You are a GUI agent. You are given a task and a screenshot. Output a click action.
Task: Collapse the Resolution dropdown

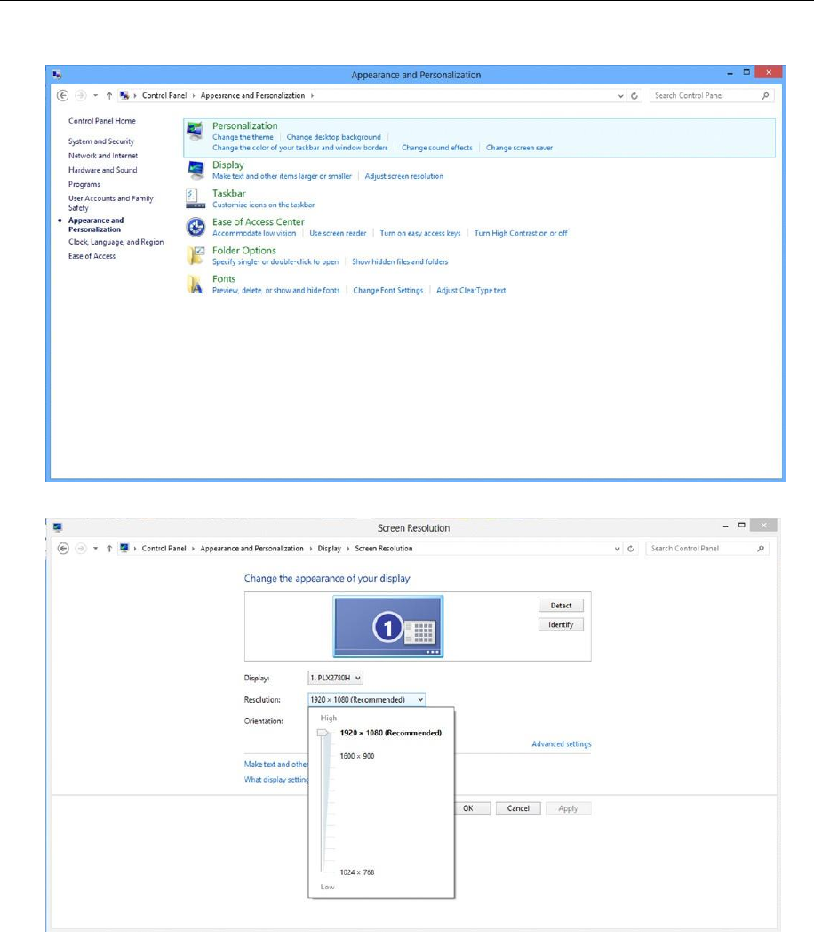click(x=366, y=700)
